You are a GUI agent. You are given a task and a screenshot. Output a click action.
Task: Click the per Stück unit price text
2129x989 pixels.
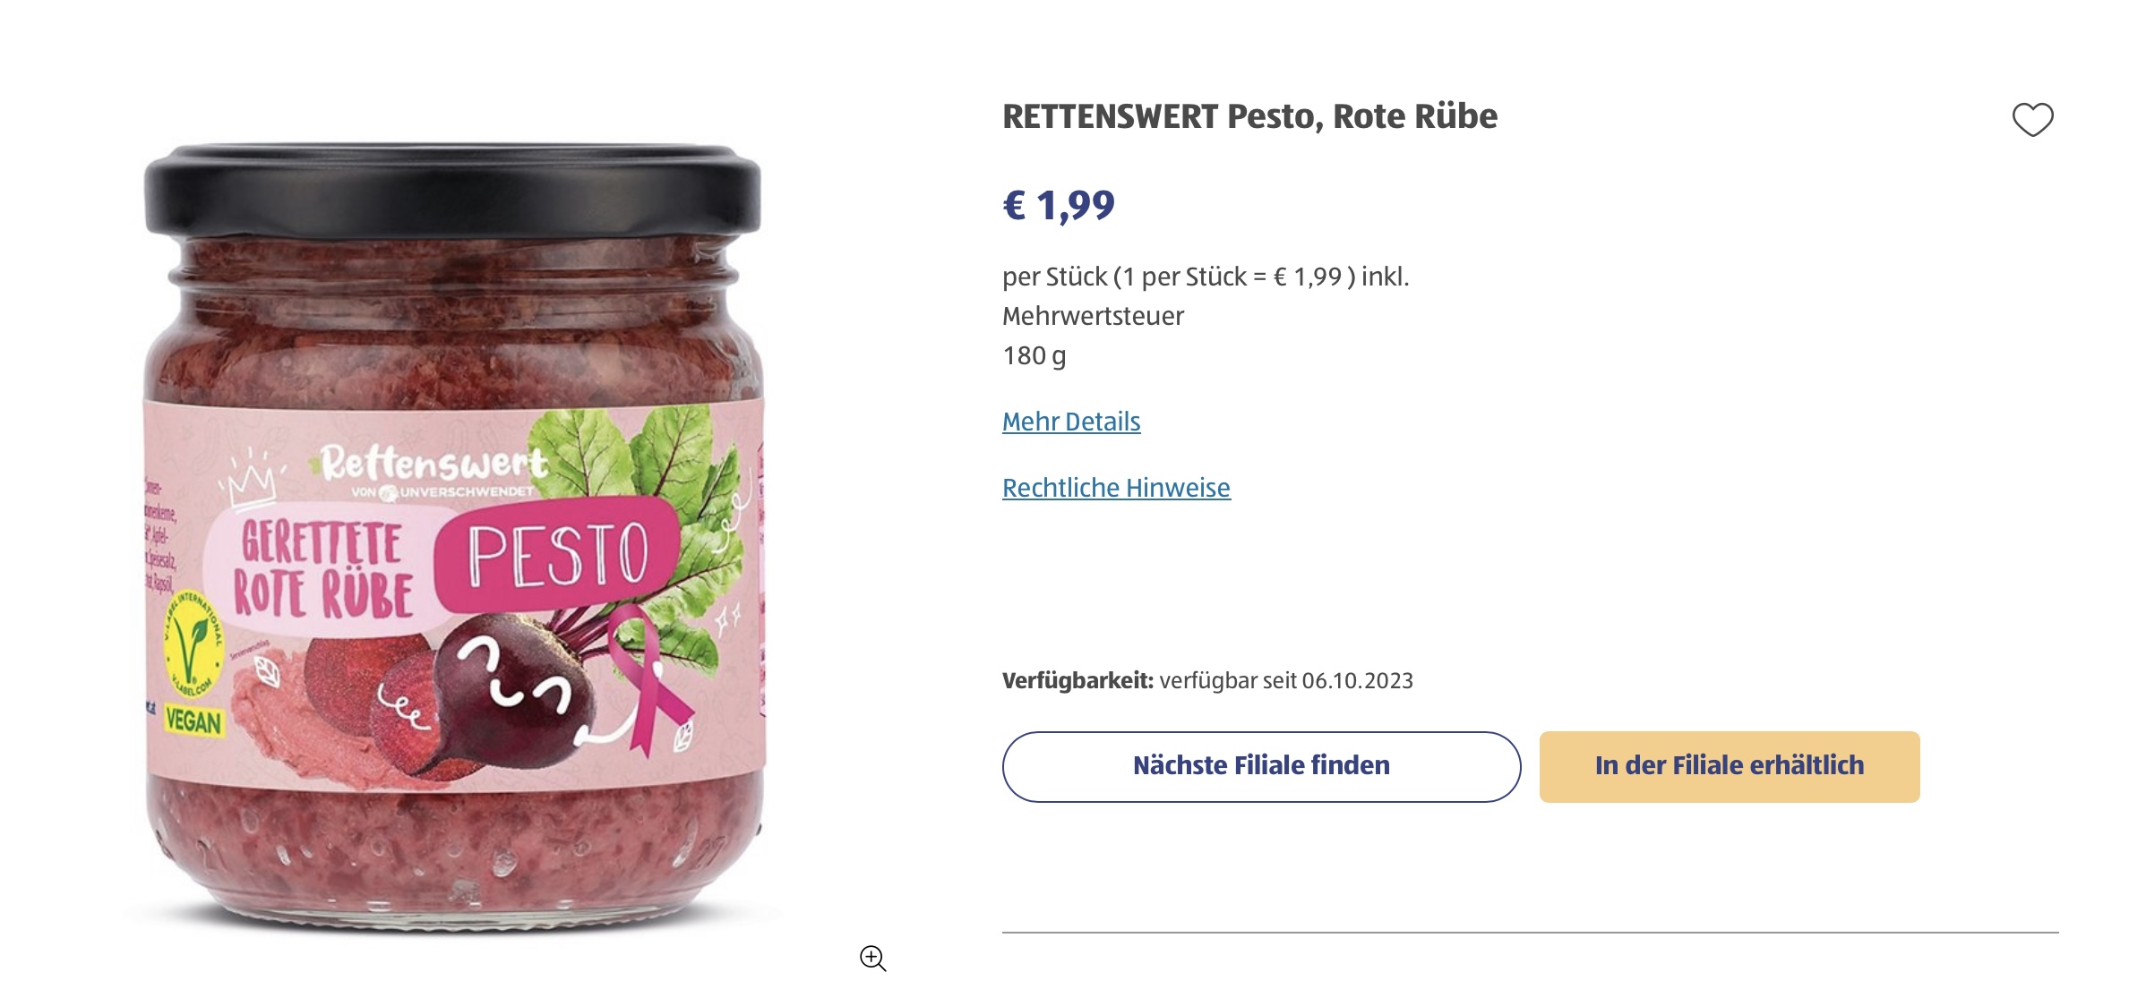pyautogui.click(x=1205, y=277)
